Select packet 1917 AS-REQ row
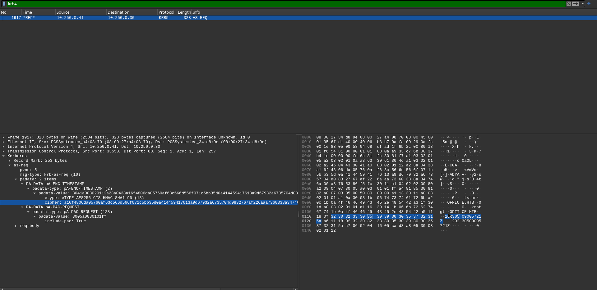Image resolution: width=597 pixels, height=290 pixels. pos(298,18)
